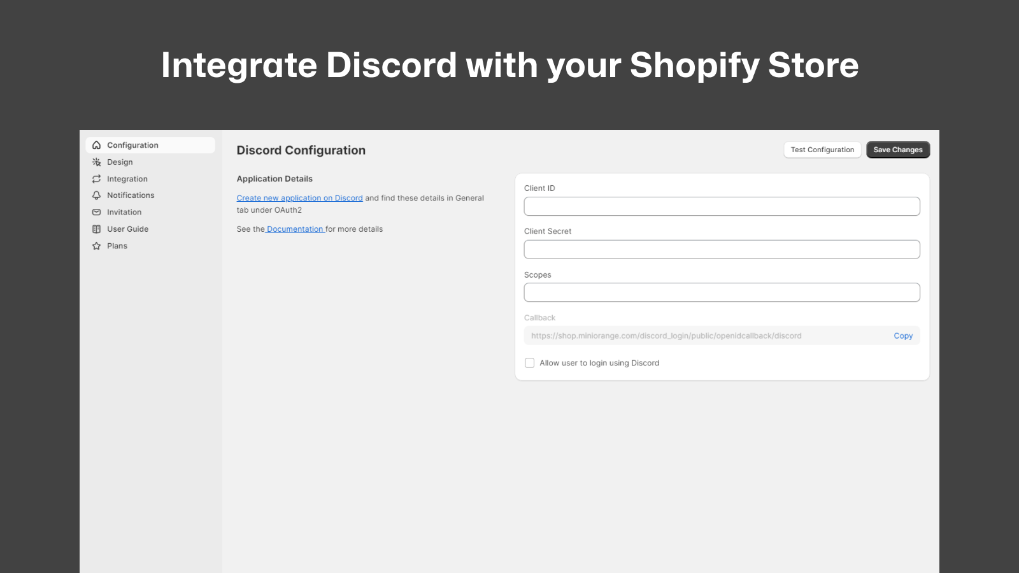
Task: Select the envelope icon beside Invitation
Action: (x=96, y=211)
